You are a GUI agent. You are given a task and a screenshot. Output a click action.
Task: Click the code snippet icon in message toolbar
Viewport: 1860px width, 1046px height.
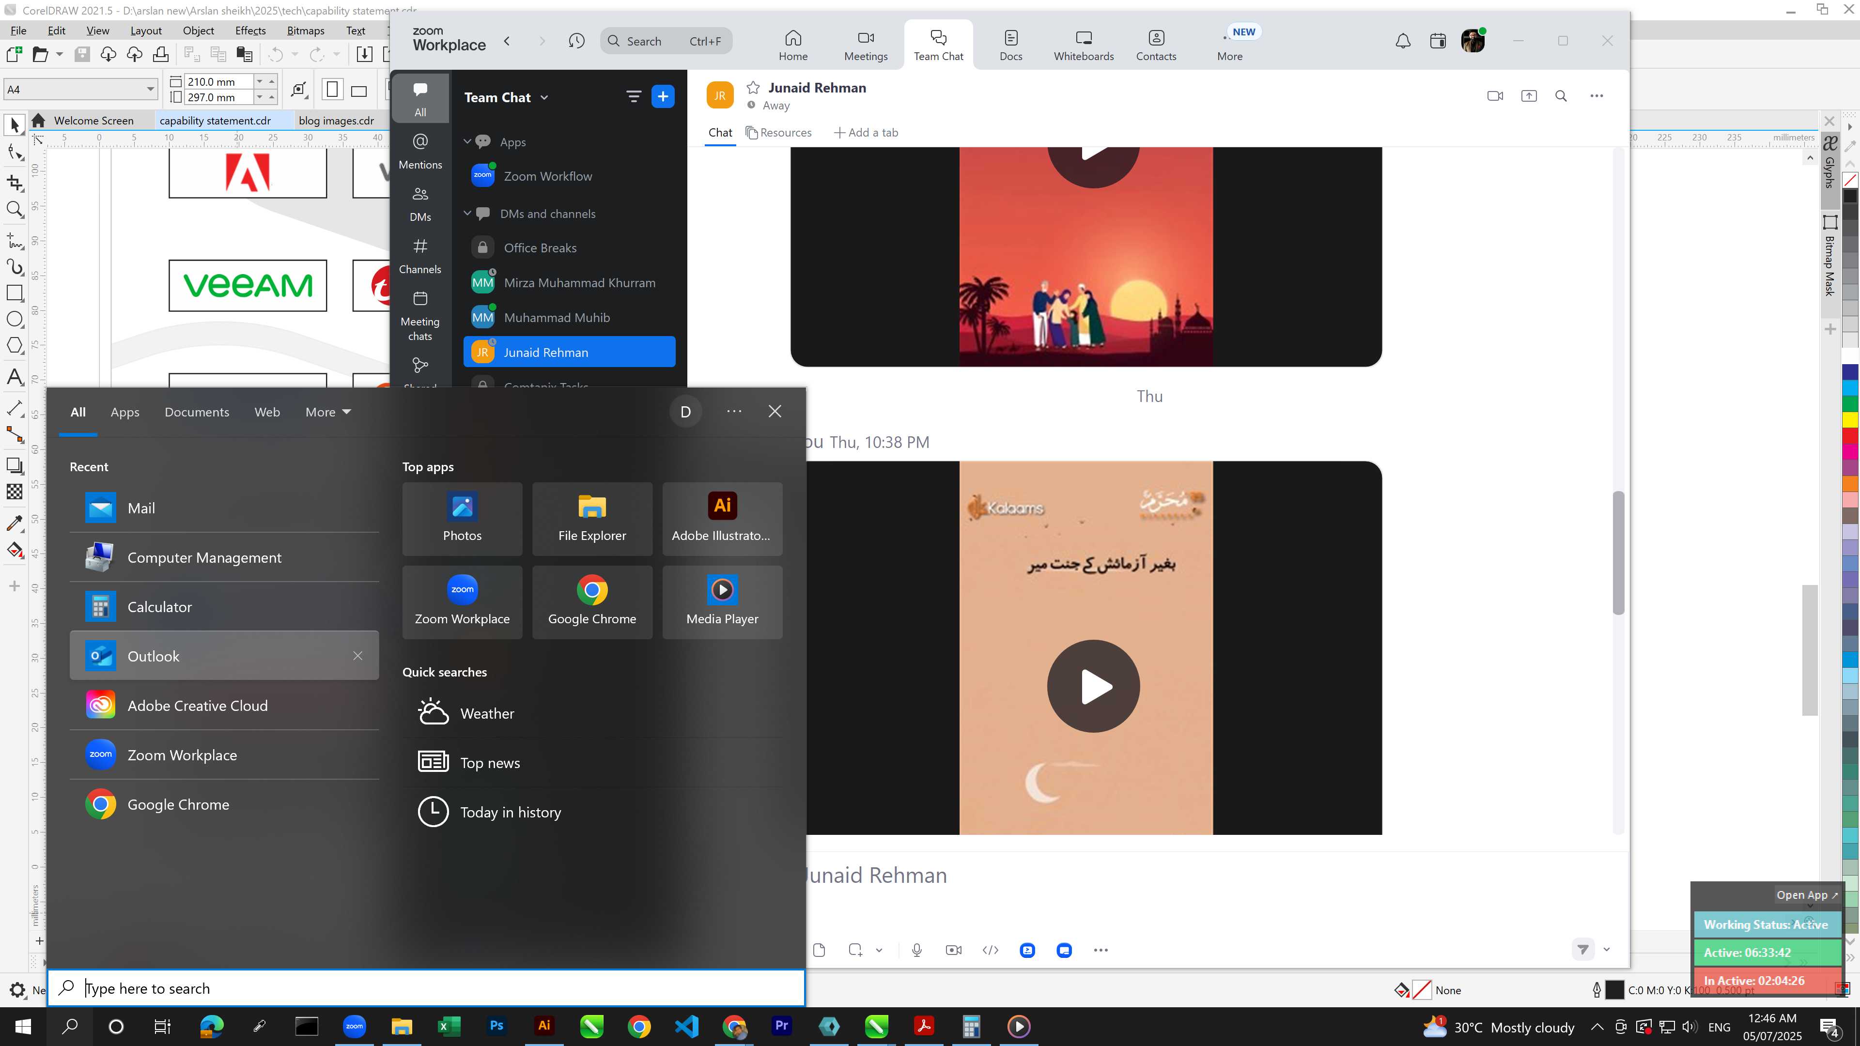pyautogui.click(x=991, y=950)
